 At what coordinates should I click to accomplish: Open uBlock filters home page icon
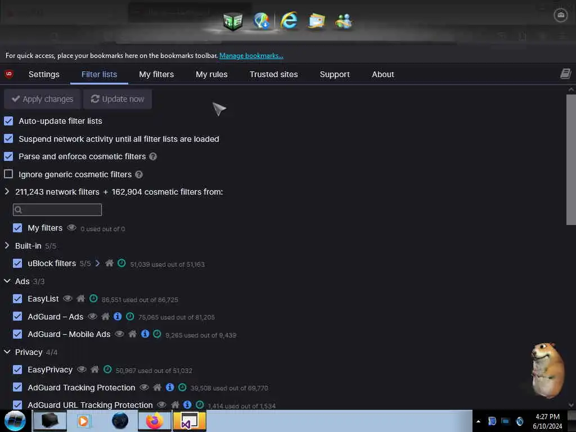pos(109,263)
